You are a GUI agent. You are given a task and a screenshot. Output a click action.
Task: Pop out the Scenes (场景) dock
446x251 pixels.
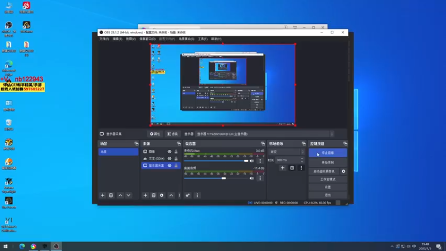coord(136,144)
